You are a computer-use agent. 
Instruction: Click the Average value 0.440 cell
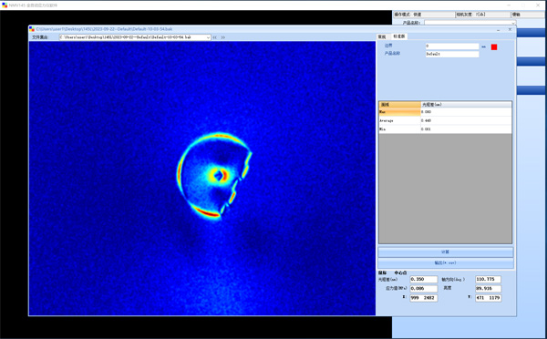466,120
